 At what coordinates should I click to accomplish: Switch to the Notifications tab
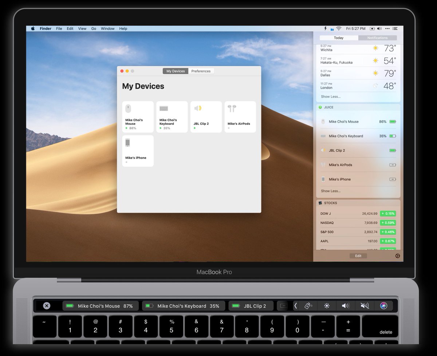[378, 38]
